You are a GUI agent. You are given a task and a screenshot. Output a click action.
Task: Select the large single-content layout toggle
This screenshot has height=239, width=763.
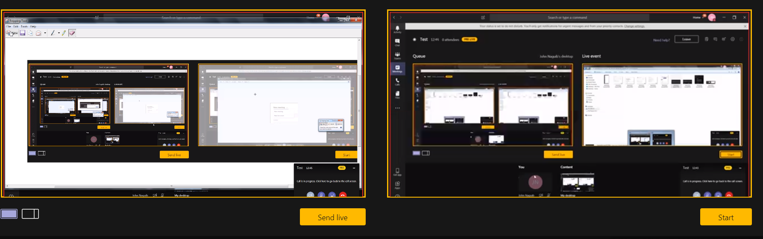[9, 214]
